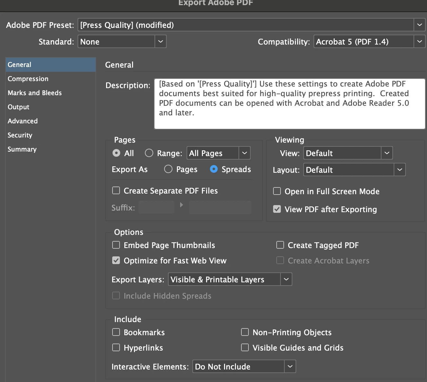Viewport: 427px width, 382px height.
Task: Open the View dropdown set to Default
Action: pos(348,153)
